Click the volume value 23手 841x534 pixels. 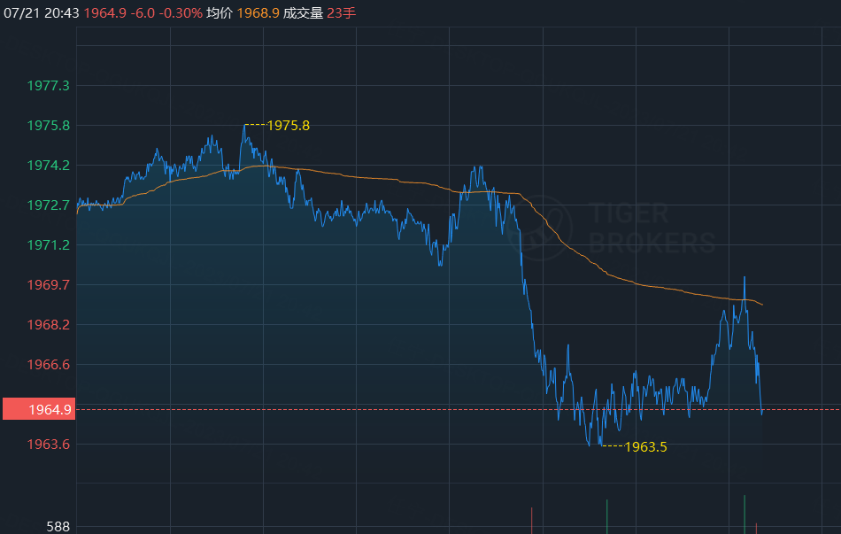(x=341, y=13)
